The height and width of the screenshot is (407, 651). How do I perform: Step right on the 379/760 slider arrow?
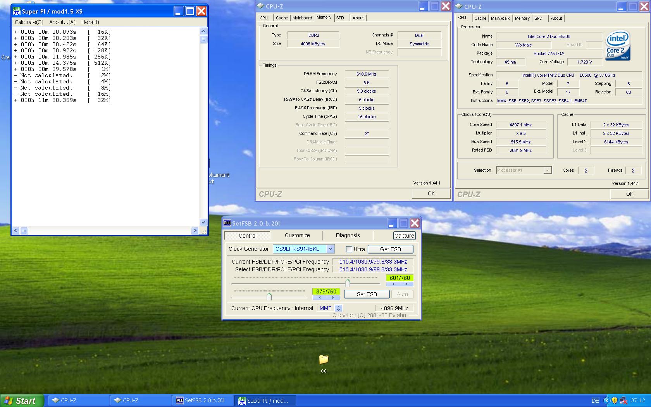coord(332,298)
